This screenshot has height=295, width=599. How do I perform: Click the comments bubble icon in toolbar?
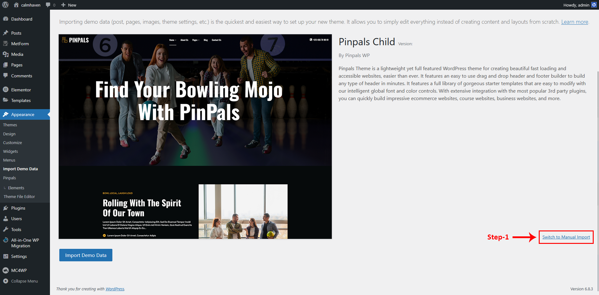pos(48,5)
